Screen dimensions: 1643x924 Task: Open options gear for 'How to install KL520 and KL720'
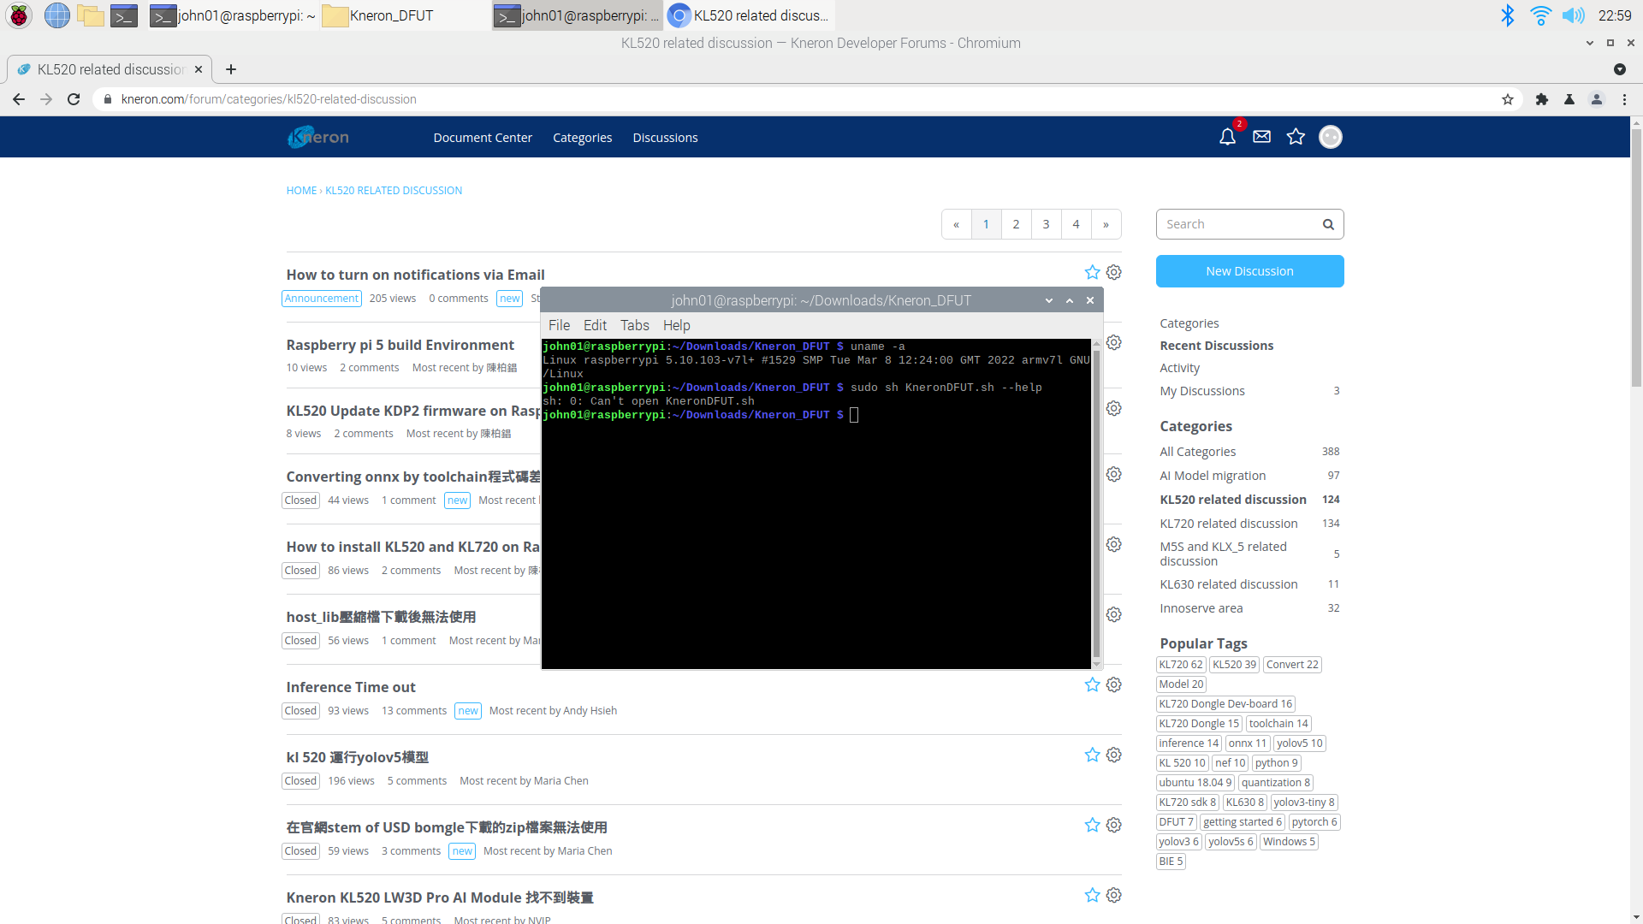(x=1113, y=544)
